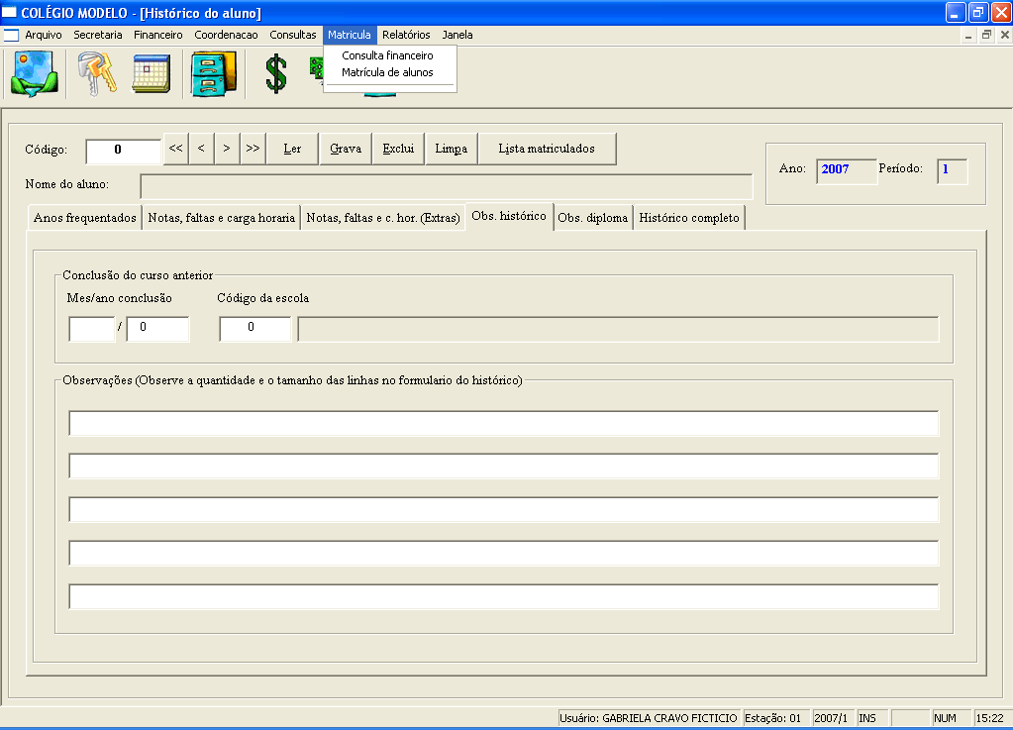Click the document icon beside Arquivo menu
Viewport: 1013px width, 730px height.
pyautogui.click(x=12, y=35)
